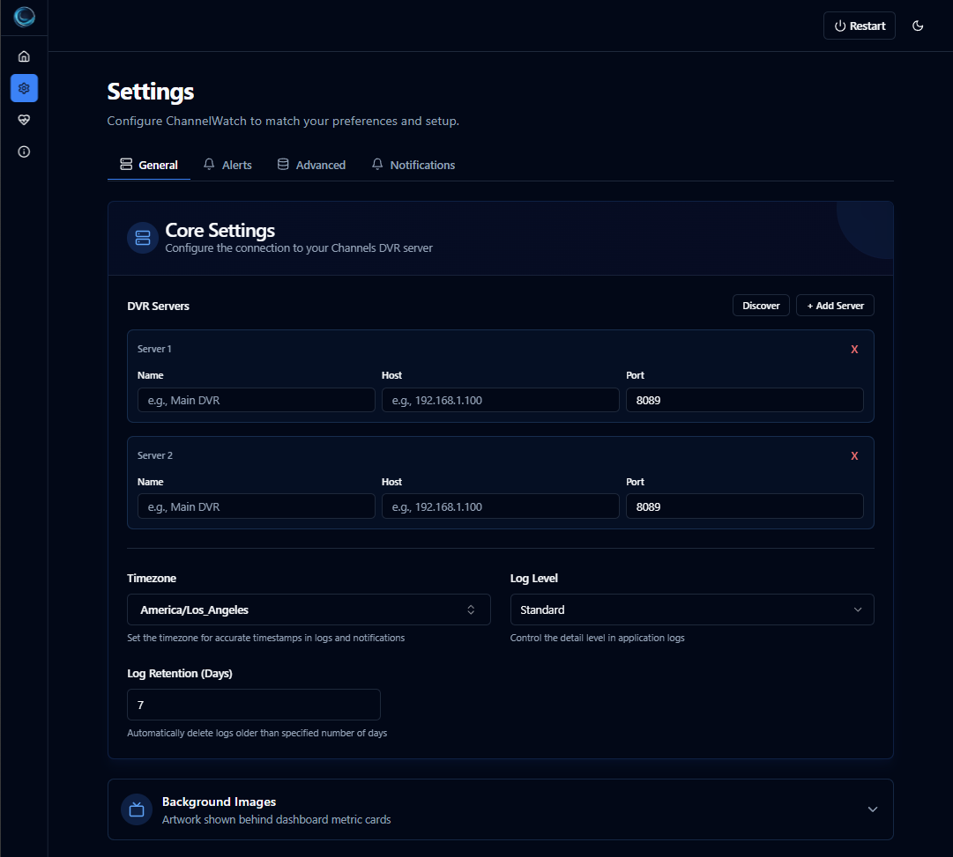The image size is (953, 857).
Task: Click the Background Images TV icon
Action: point(137,809)
